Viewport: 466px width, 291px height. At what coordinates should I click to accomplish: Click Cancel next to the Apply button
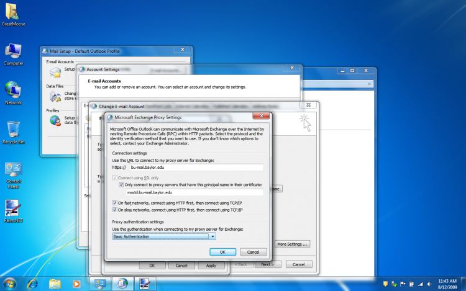[x=181, y=266]
